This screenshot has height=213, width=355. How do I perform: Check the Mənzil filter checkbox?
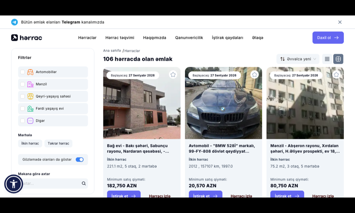(23, 84)
